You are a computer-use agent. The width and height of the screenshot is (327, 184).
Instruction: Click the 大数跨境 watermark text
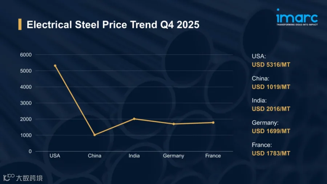tap(29, 178)
